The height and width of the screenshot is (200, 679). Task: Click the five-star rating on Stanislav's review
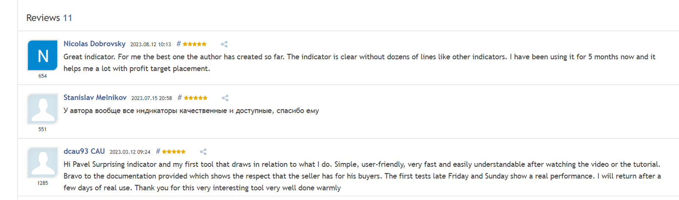tap(196, 98)
